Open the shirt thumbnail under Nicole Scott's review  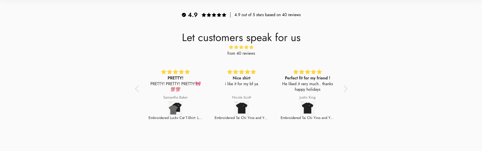241,108
